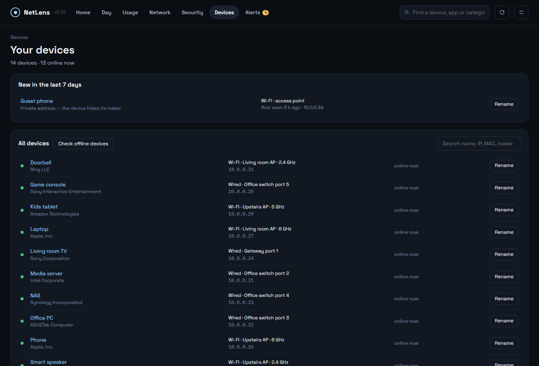
Task: Open the Smart speaker link
Action: point(49,362)
